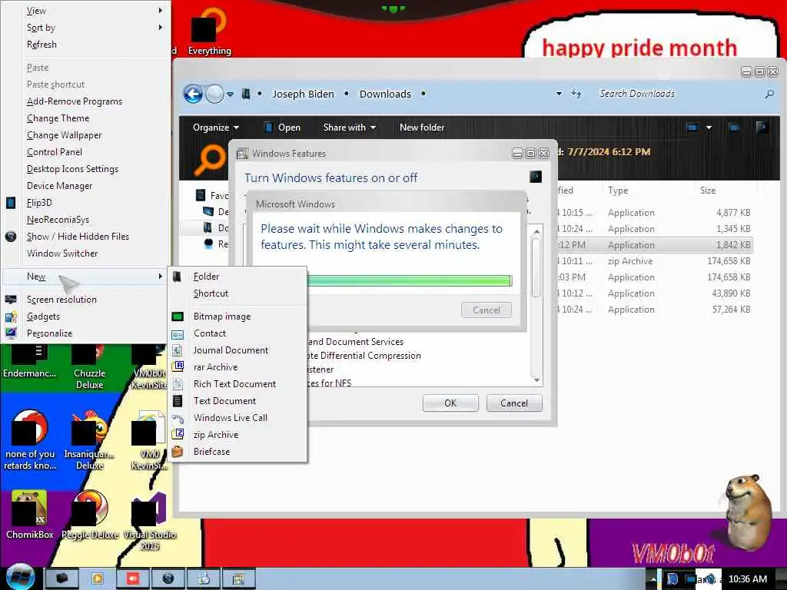Open address bar history dropdown arrow
787x590 pixels.
pos(559,94)
